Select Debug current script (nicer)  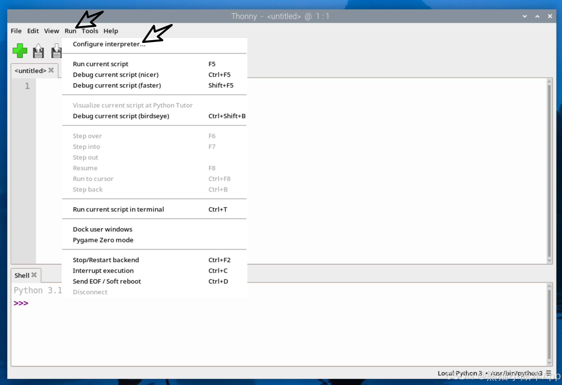[154, 75]
